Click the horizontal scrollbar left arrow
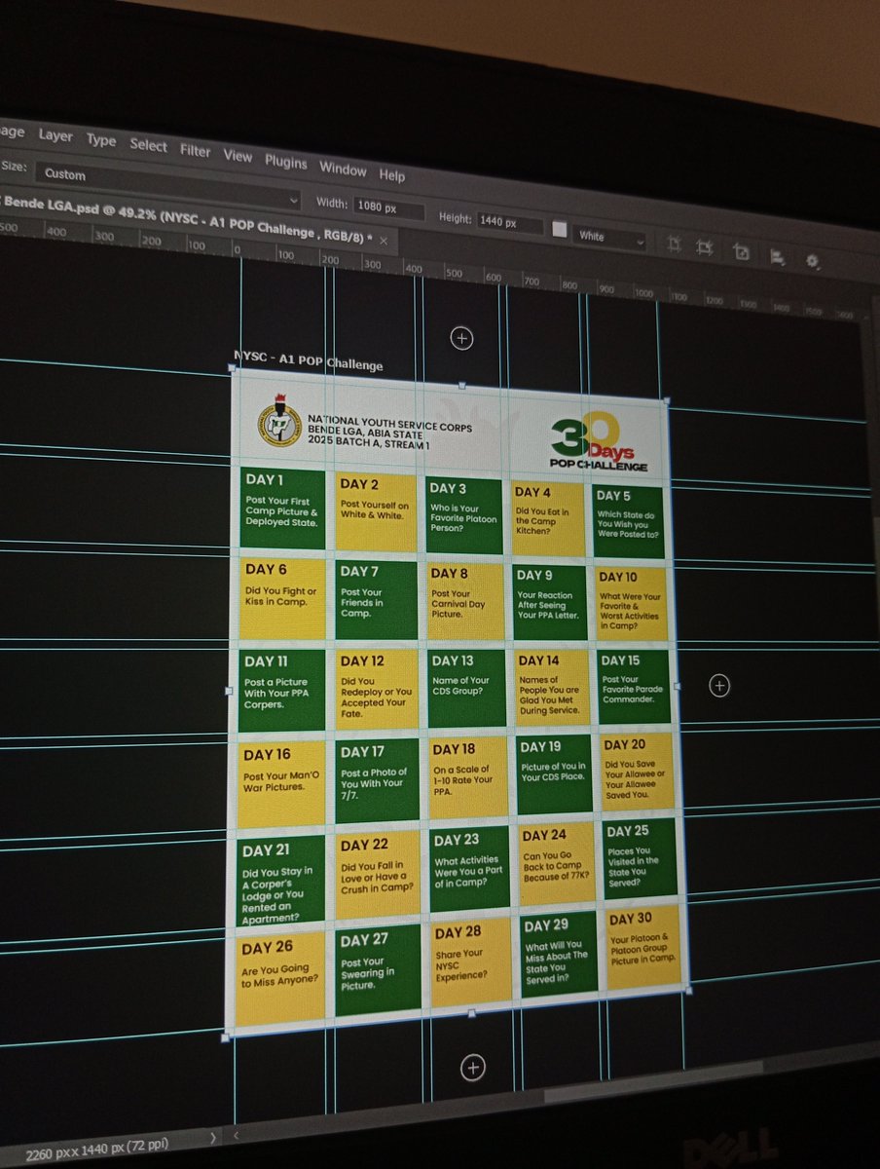 236,1136
